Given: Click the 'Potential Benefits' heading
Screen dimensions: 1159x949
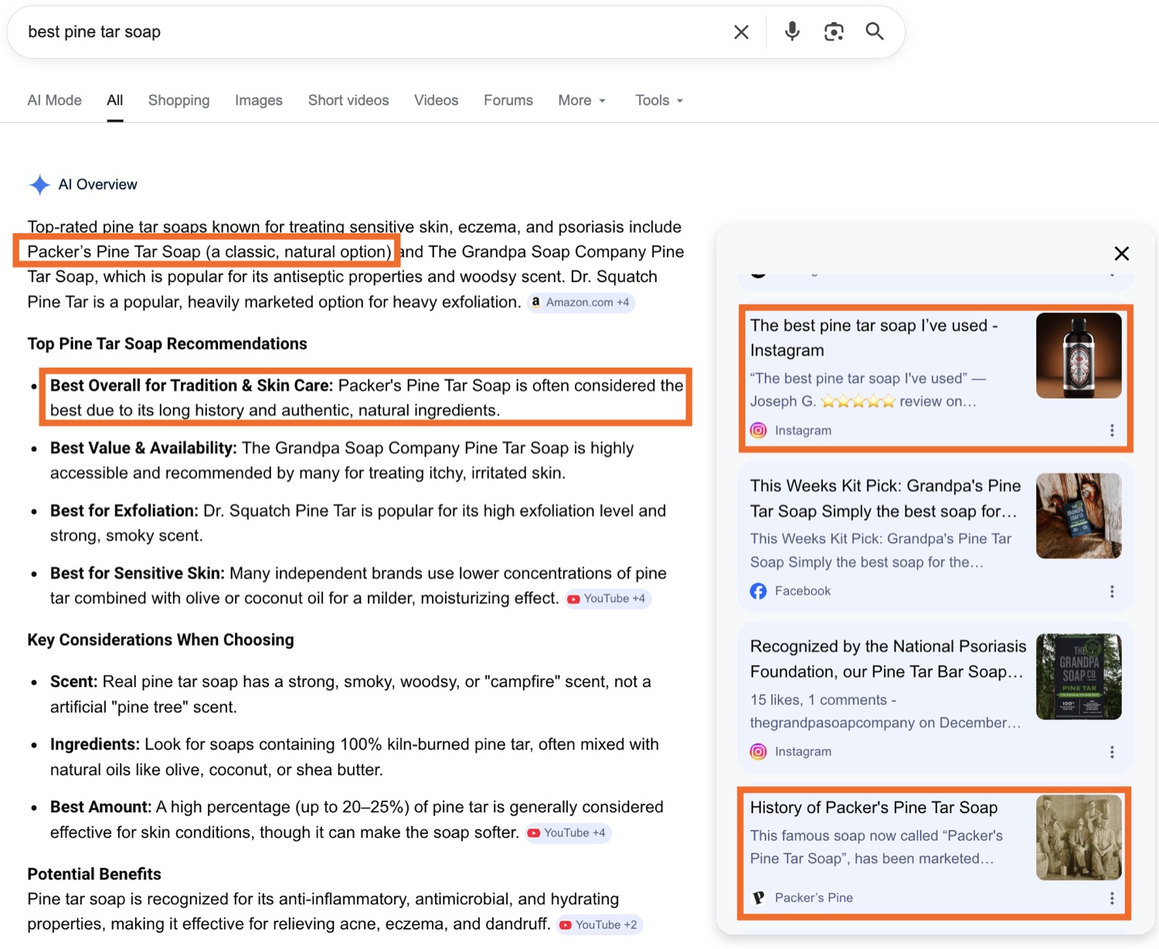Looking at the screenshot, I should (x=94, y=874).
